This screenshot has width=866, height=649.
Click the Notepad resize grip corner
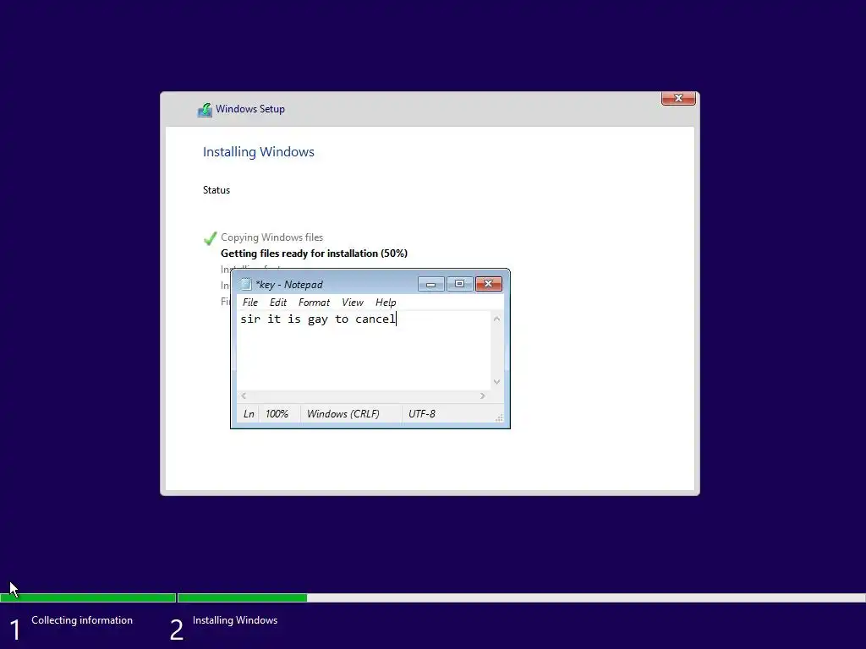pos(499,417)
